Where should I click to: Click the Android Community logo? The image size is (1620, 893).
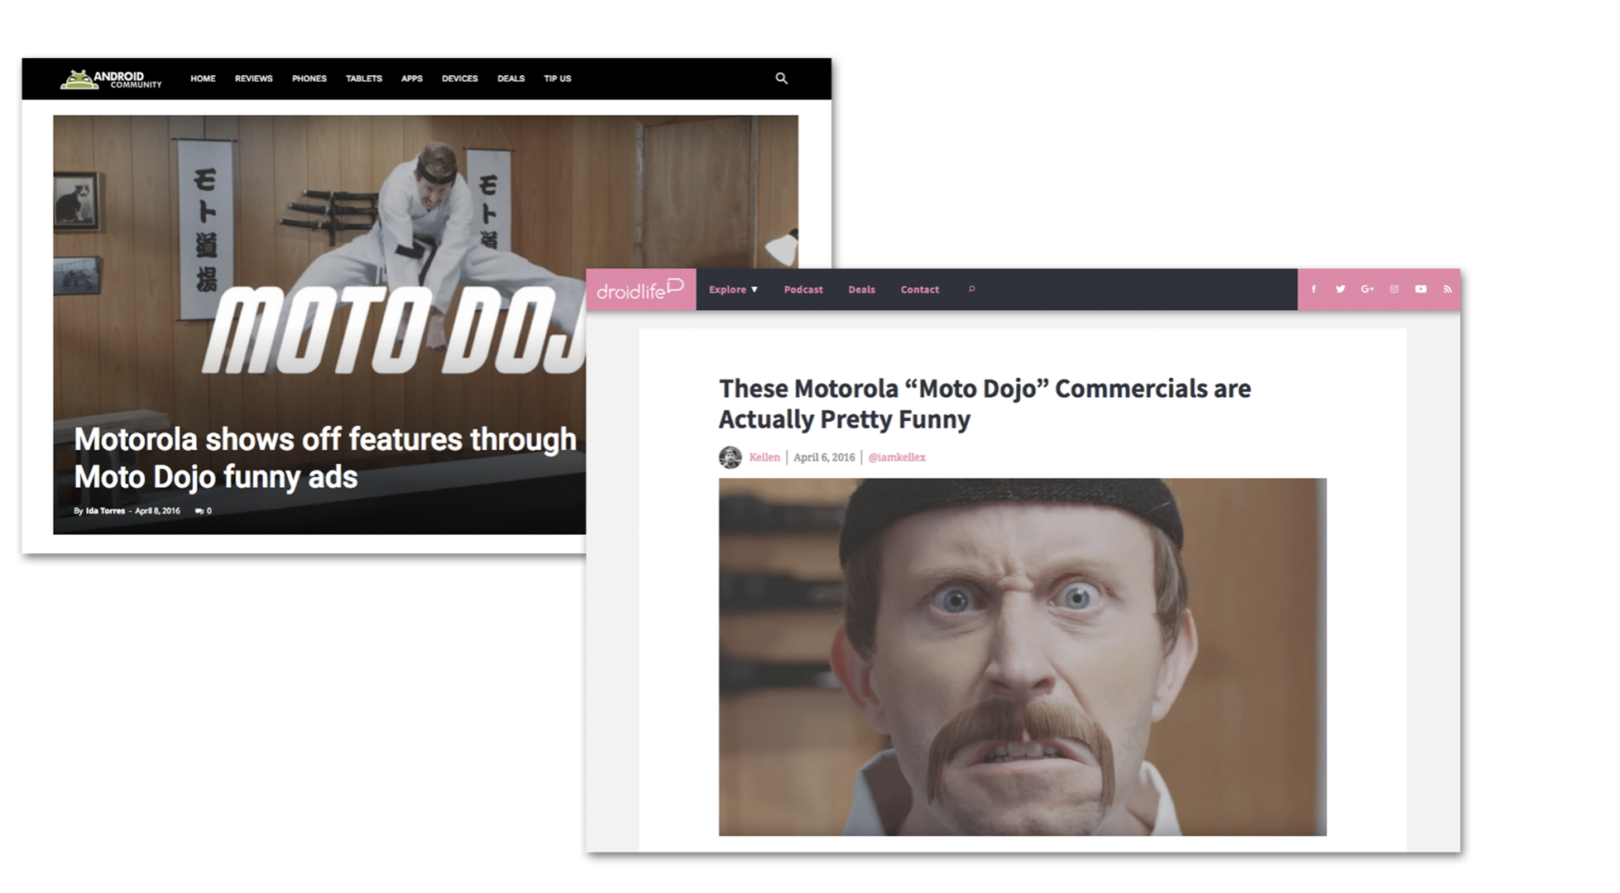pos(111,79)
